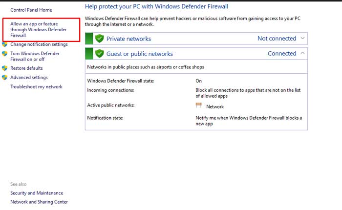Image resolution: width=342 pixels, height=210 pixels.
Task: Click the green shield for Guest or public networks
Action: [x=100, y=54]
